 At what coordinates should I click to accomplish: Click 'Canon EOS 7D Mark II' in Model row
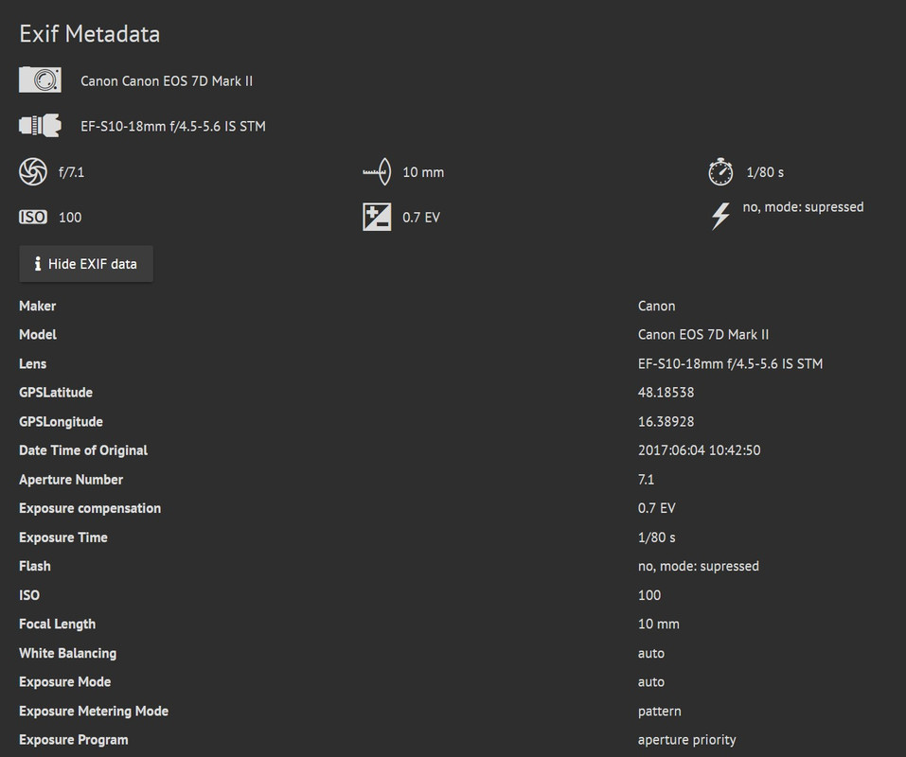click(703, 334)
